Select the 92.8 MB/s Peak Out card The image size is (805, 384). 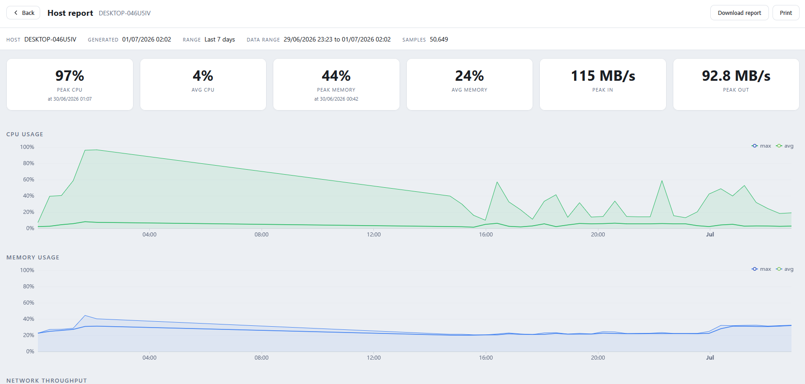pyautogui.click(x=736, y=84)
